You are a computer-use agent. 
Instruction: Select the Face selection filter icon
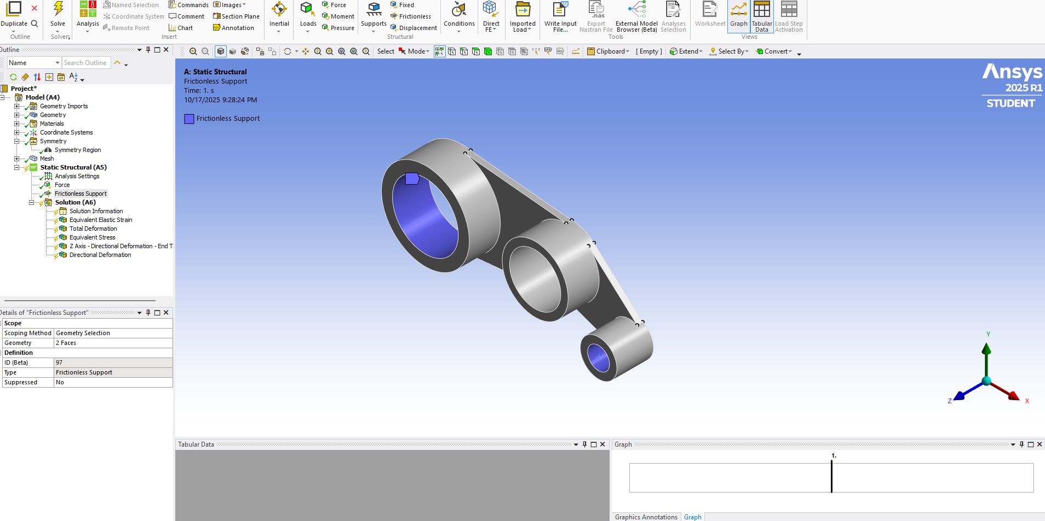(476, 51)
